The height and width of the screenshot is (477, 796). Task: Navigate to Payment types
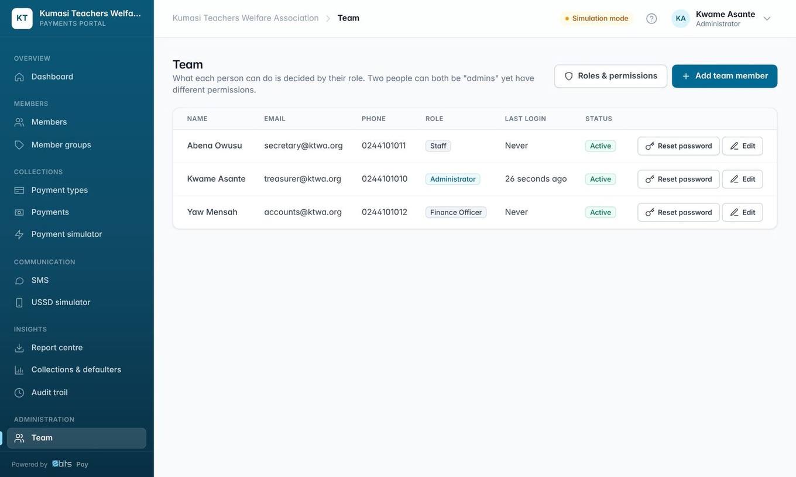(x=77, y=190)
